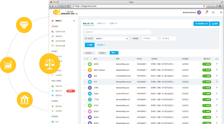This screenshot has height=124, width=224.
Task: Click the 管理中心 grid icon in sidebar
Action: 53,21
